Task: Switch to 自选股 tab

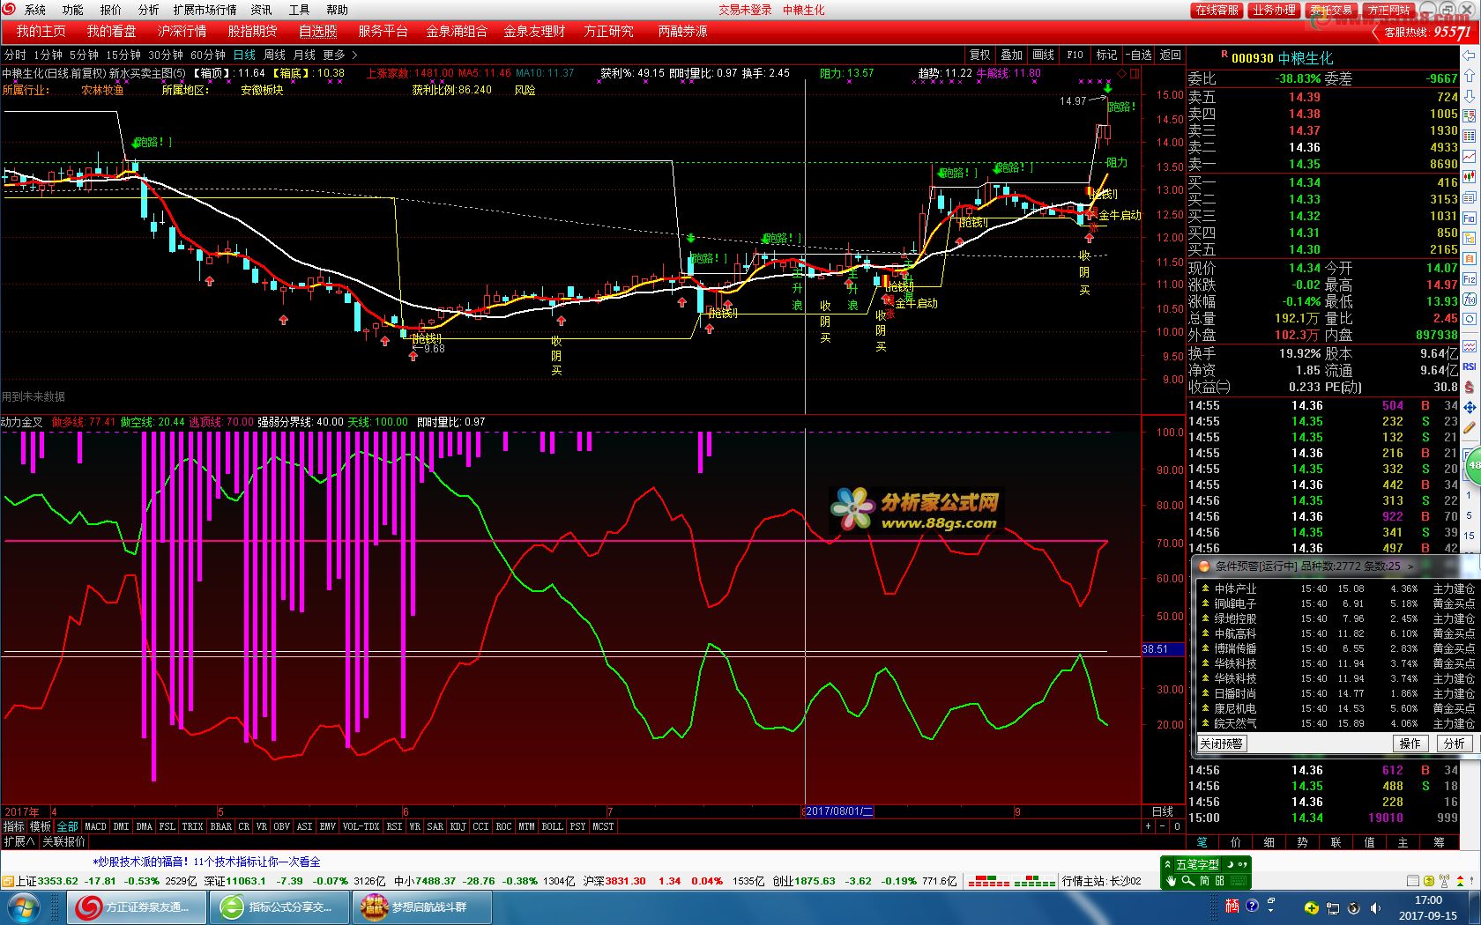Action: 317,31
